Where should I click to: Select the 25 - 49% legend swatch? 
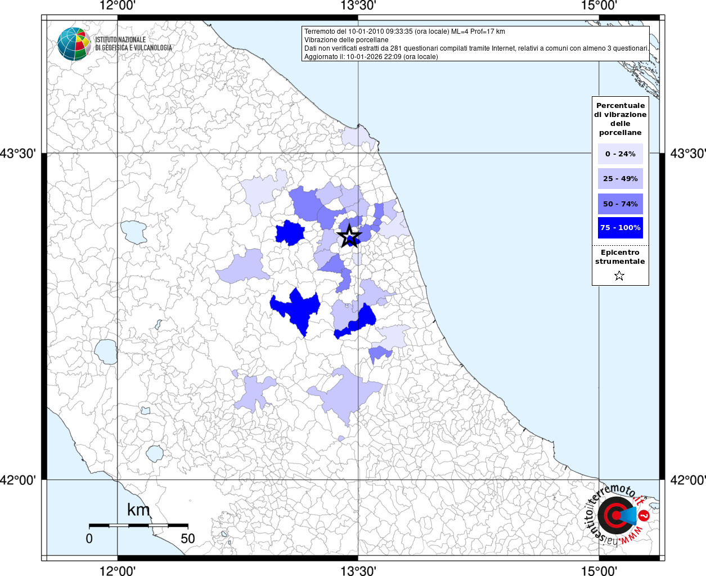[x=620, y=179]
